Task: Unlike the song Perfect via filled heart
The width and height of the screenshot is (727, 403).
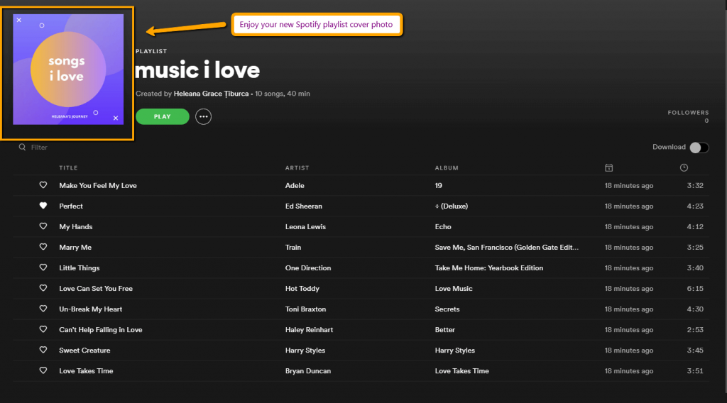Action: 43,206
